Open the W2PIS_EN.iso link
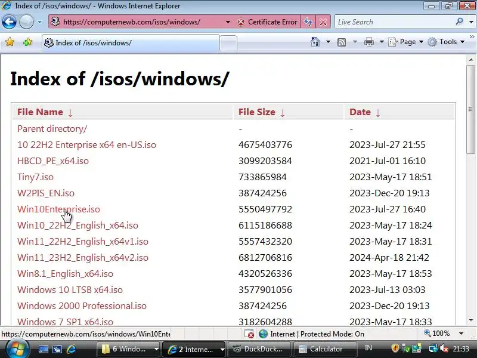This screenshot has width=477, height=358. [x=46, y=193]
